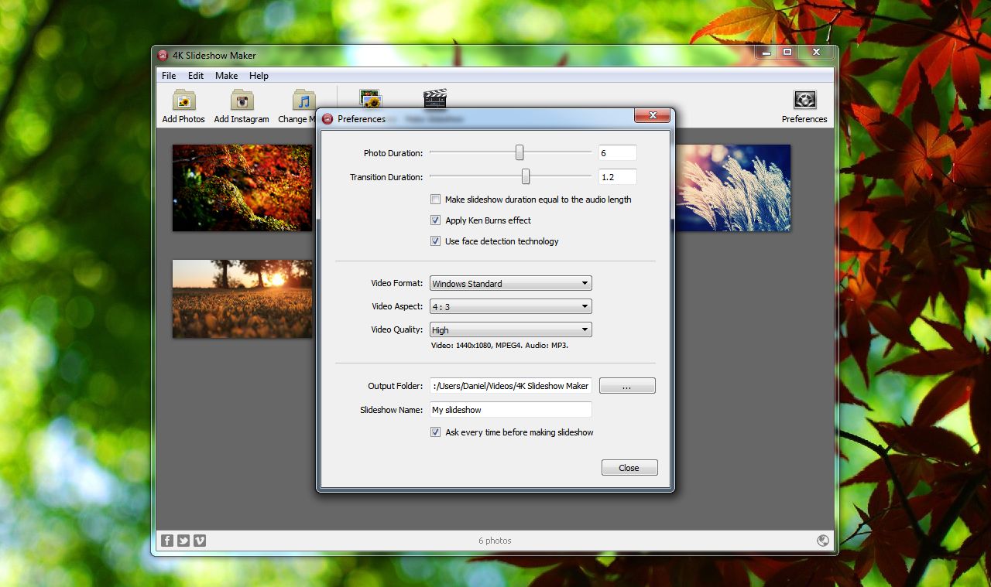Toggle Use face detection technology checkbox

[435, 241]
